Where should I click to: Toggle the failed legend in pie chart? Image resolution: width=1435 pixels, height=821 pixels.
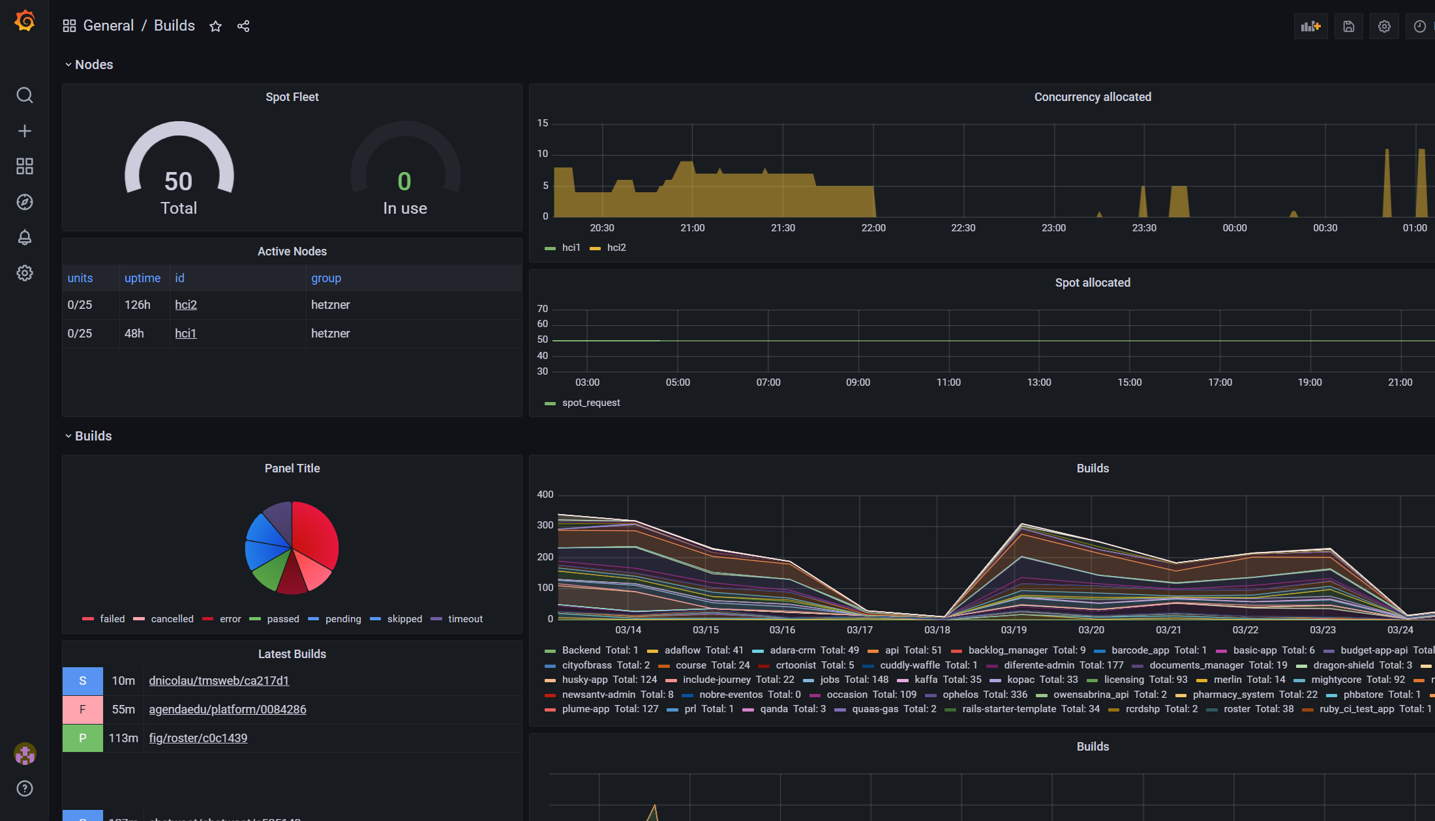[112, 619]
